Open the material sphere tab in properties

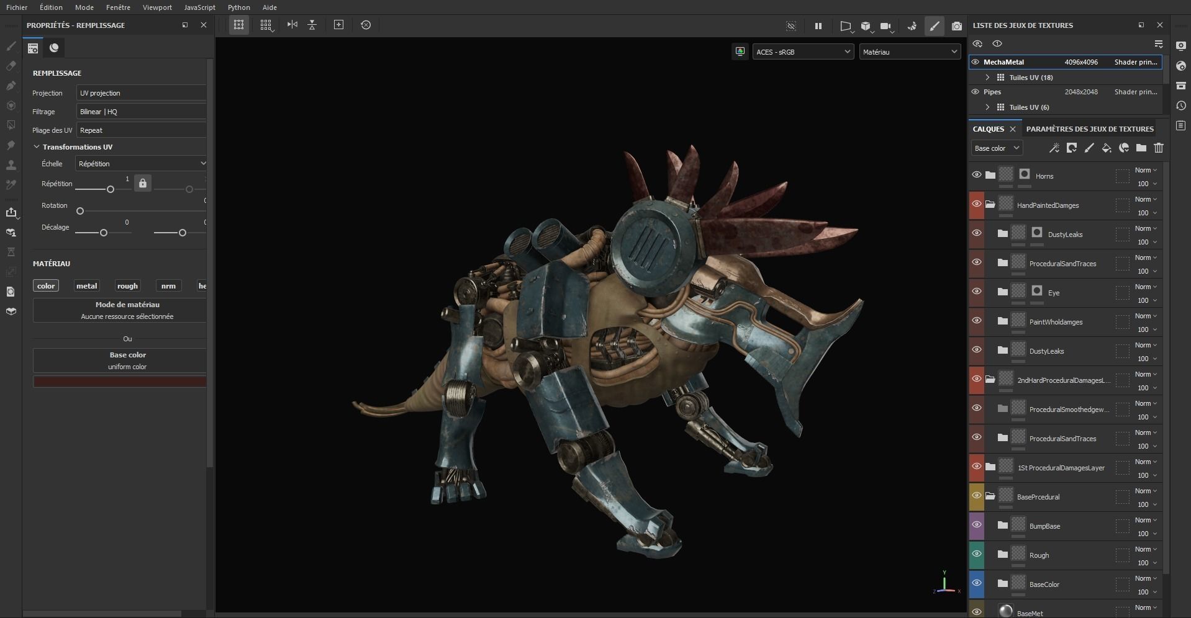[54, 48]
